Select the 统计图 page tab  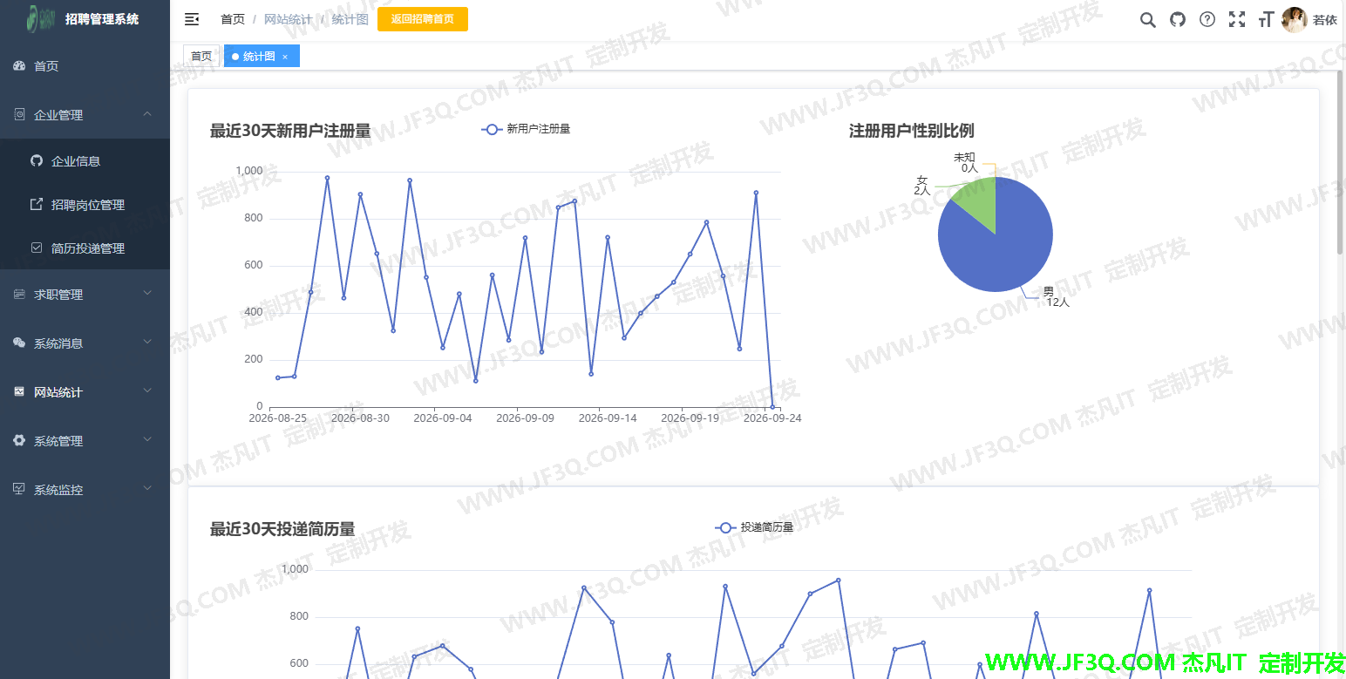pyautogui.click(x=262, y=56)
